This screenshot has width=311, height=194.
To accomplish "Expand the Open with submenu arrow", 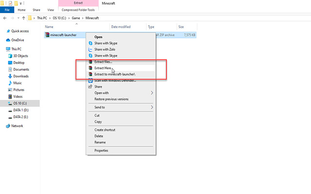I will (x=152, y=93).
